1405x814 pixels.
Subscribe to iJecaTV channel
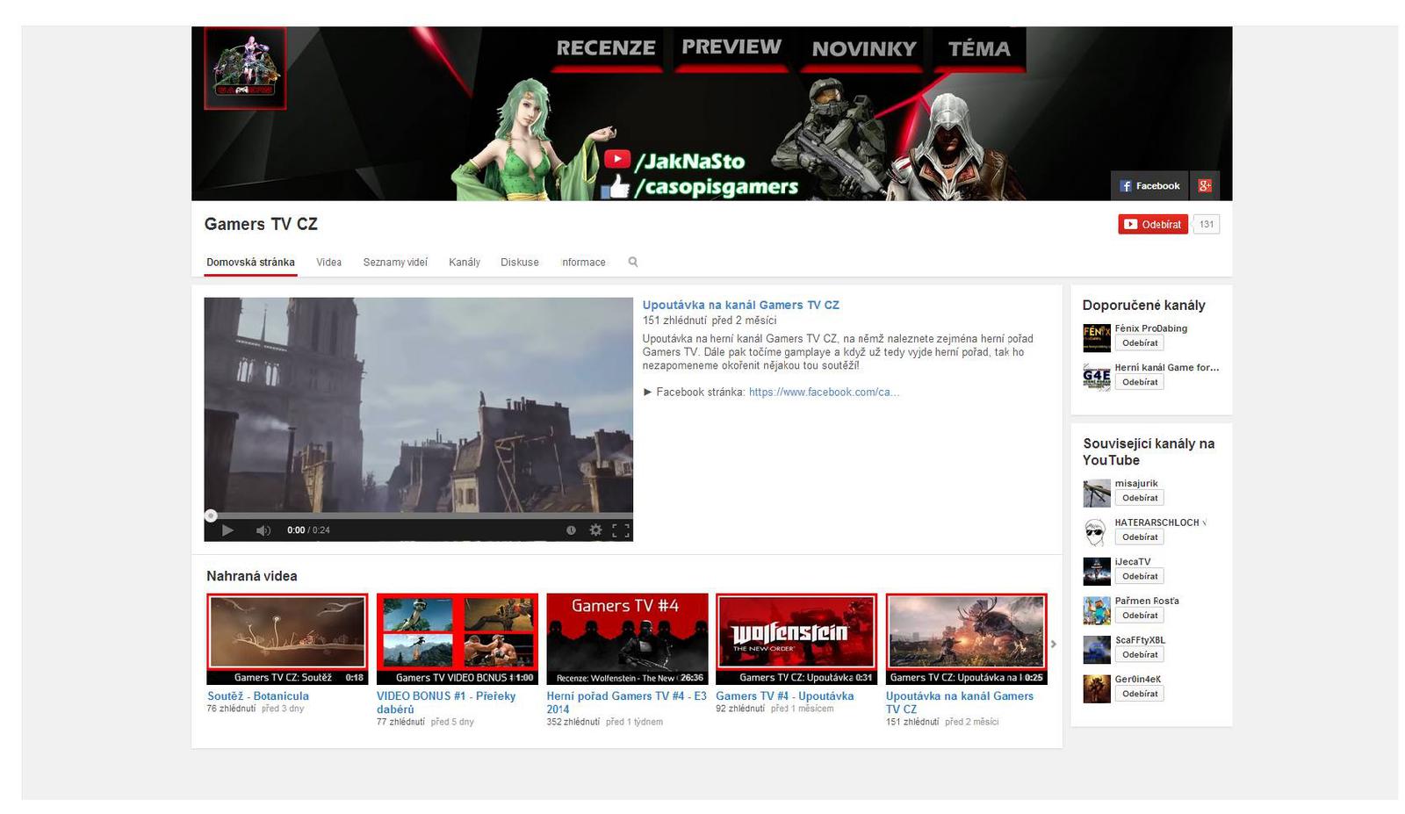[x=1139, y=576]
